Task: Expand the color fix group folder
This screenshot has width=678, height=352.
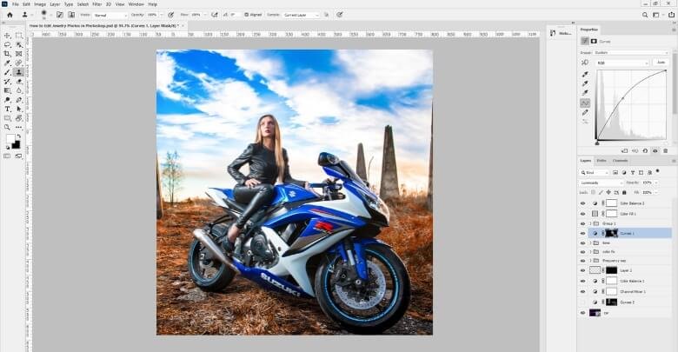Action: point(590,252)
